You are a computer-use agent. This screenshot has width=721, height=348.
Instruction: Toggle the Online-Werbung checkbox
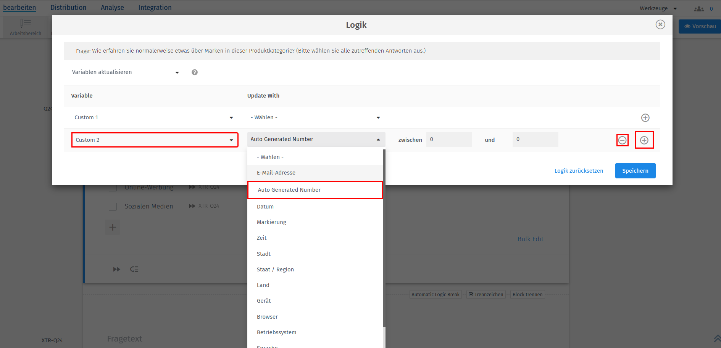(113, 188)
